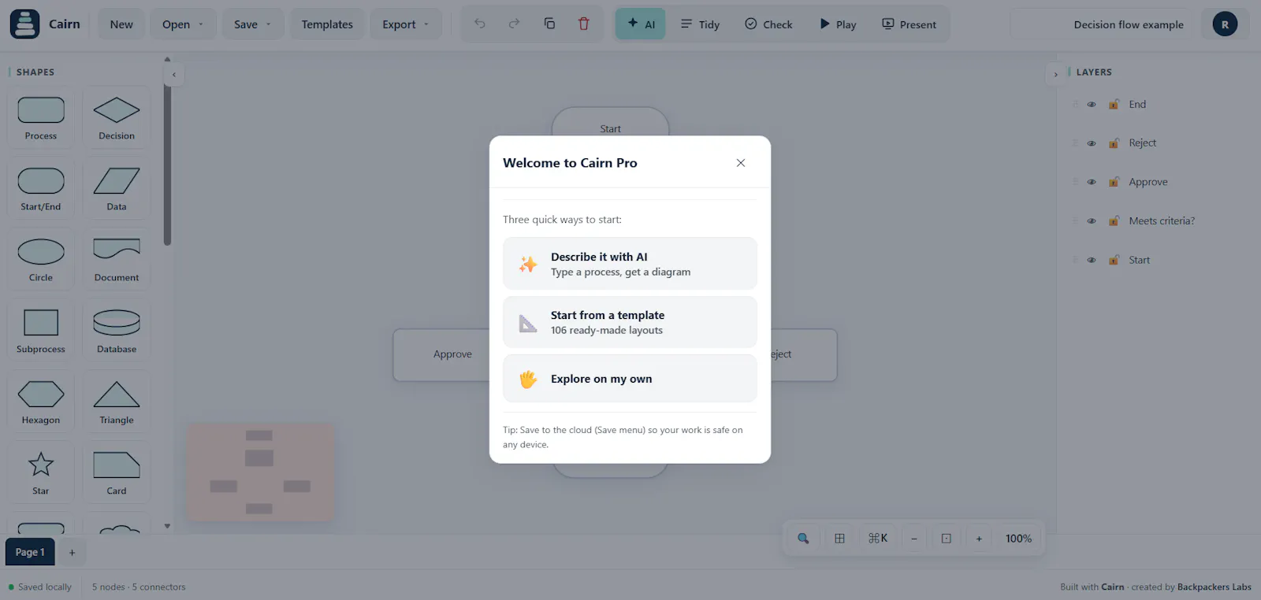
Task: Start Present mode
Action: tap(909, 24)
